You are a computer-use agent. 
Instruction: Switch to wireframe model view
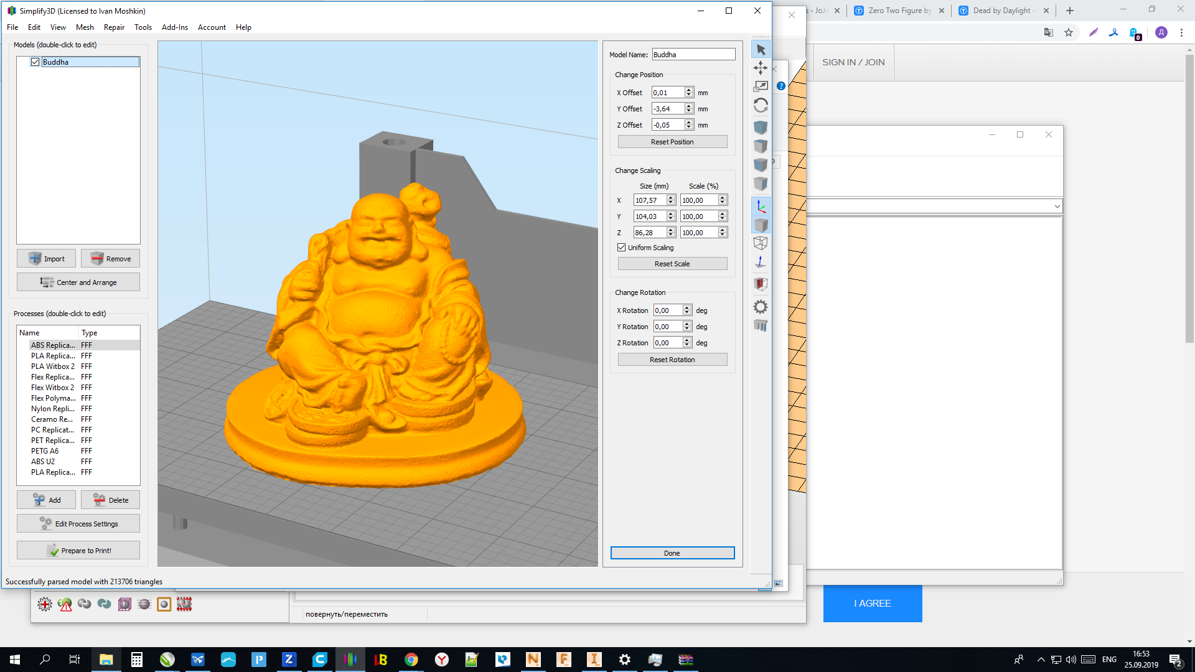761,243
